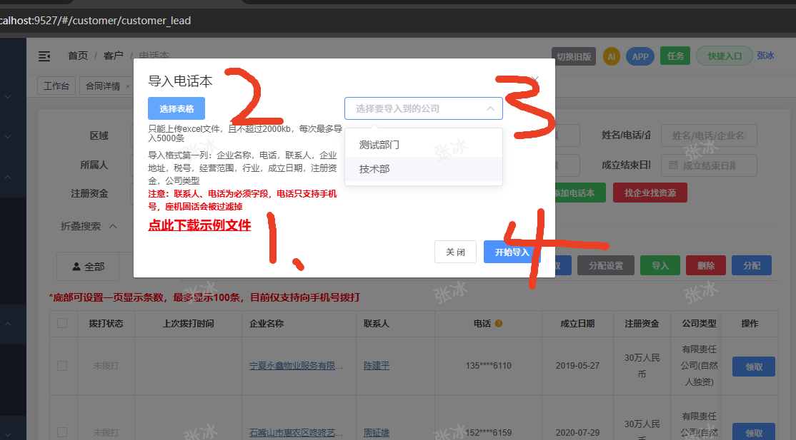
Task: Collapse the company dropdown with its arrow
Action: tap(490, 108)
